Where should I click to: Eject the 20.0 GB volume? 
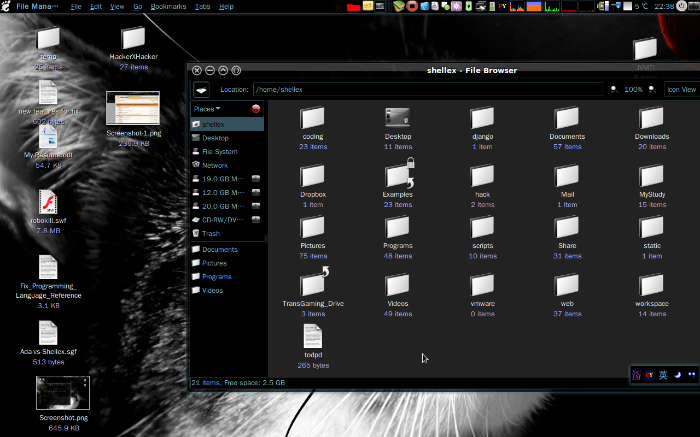click(255, 206)
